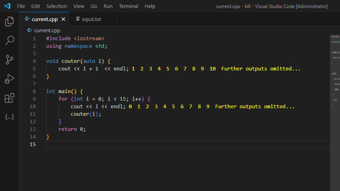Click 'namespace' keyword on line 2
340x191 pixels.
click(x=78, y=46)
